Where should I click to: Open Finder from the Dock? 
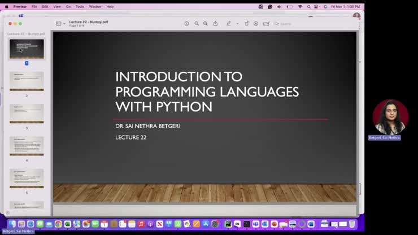(12, 224)
